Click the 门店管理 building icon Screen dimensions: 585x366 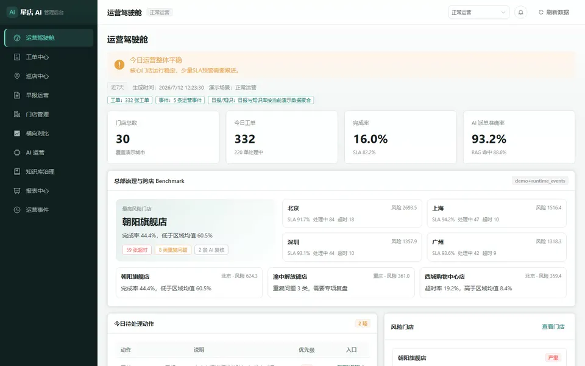point(17,114)
